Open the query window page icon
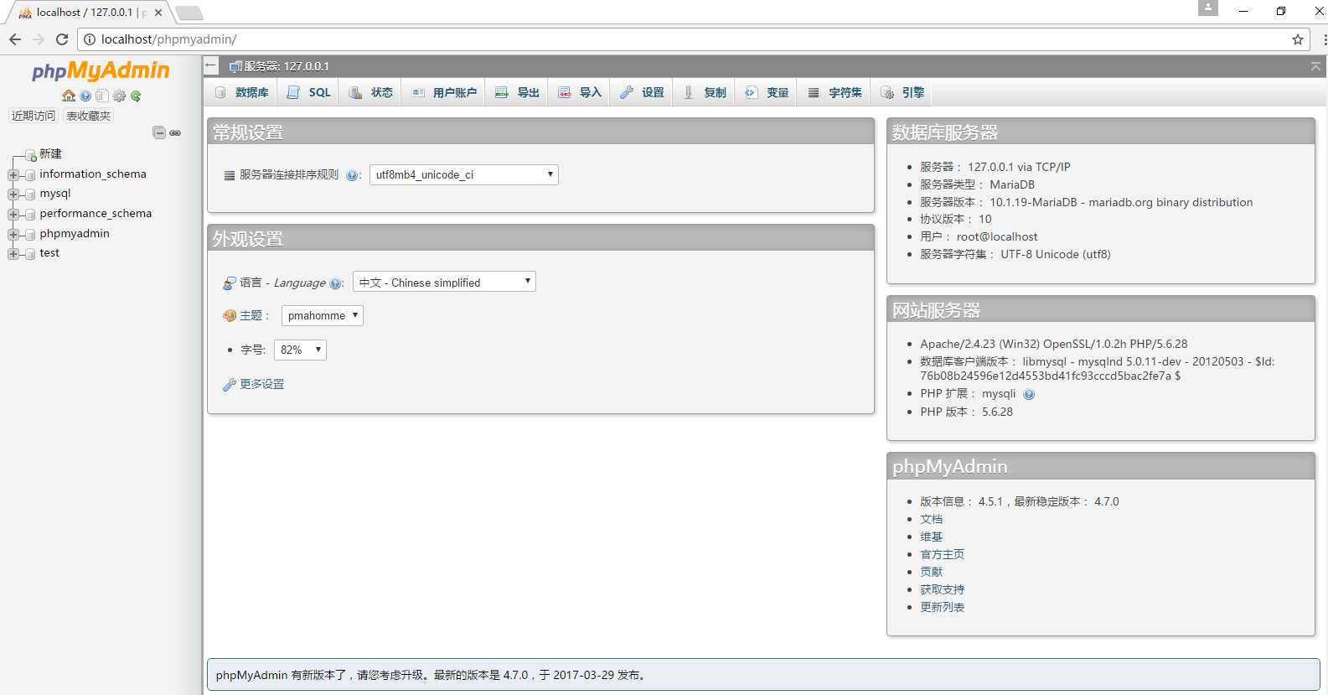1328x695 pixels. coord(101,96)
